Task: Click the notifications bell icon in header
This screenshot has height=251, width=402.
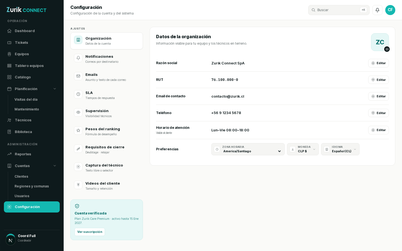Action: click(x=377, y=10)
